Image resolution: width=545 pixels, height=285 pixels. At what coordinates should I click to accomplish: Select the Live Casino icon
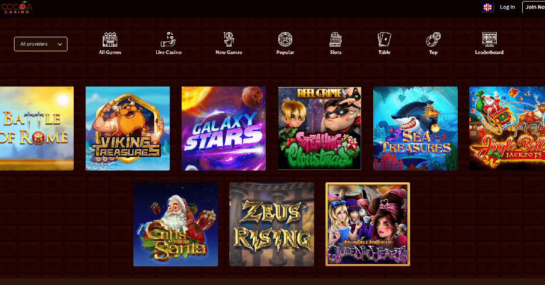[168, 39]
